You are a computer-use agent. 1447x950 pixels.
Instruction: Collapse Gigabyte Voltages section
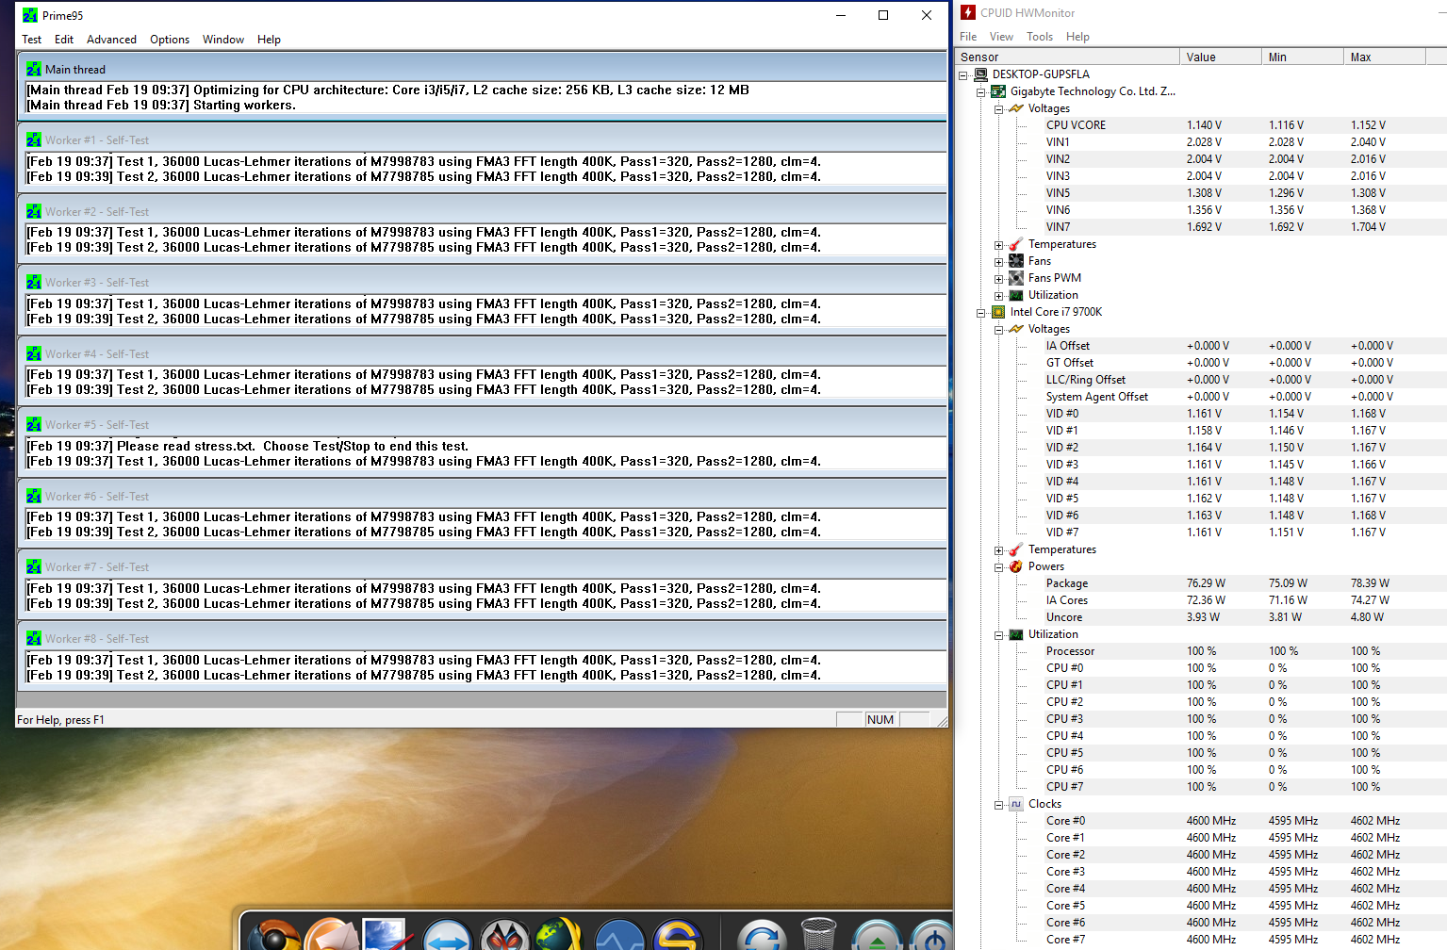(999, 109)
